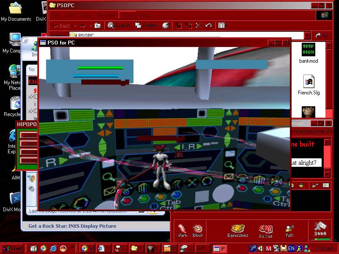Open the Edit menu in PSOPC explorer
The width and height of the screenshot is (339, 254).
[69, 15]
